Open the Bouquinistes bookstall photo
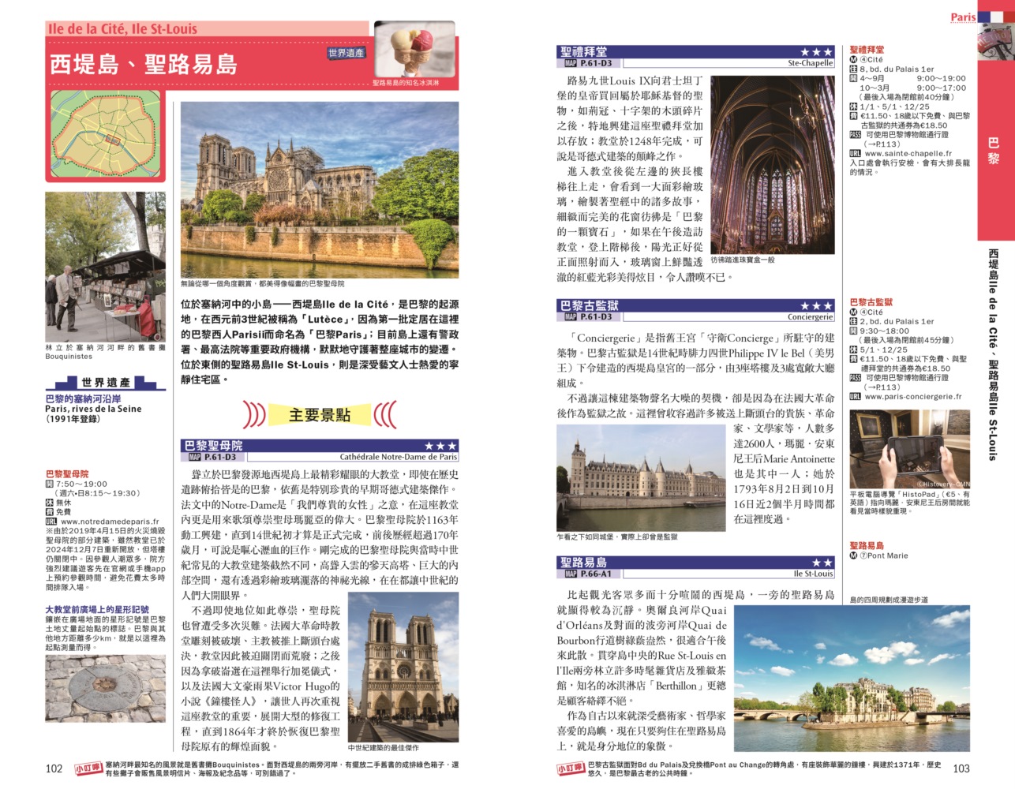The height and width of the screenshot is (789, 1015). point(106,267)
